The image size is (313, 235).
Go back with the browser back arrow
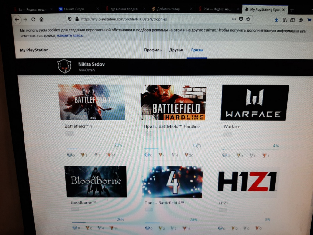(x=17, y=20)
